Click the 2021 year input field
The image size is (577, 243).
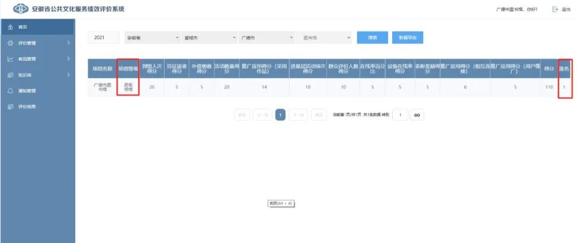pyautogui.click(x=104, y=37)
